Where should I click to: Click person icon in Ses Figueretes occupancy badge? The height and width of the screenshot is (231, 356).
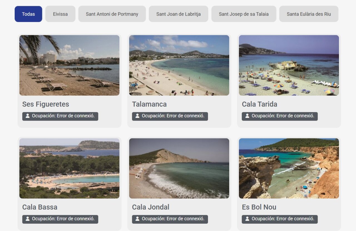28,116
